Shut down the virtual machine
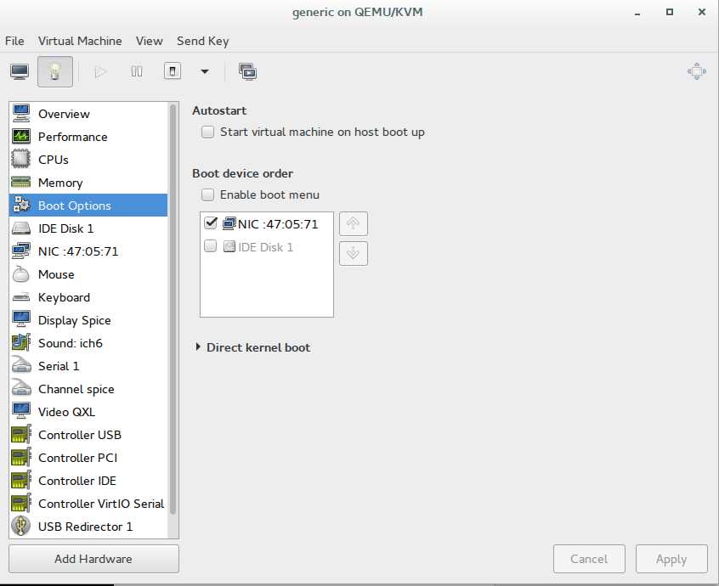This screenshot has height=586, width=719. (x=173, y=71)
